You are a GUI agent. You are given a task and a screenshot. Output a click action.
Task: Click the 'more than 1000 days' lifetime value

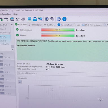click(55, 67)
